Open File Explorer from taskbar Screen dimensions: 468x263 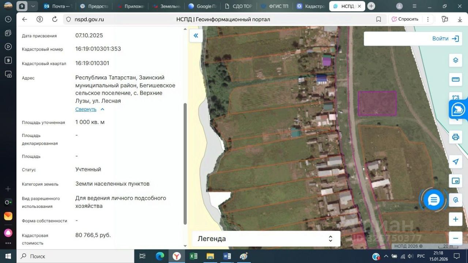click(210, 256)
